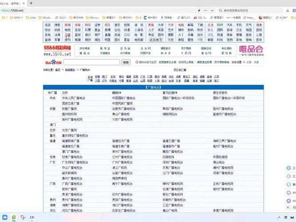Open 重庆网络广播电视台 link
Image resolution: width=296 pixels, height=222 pixels.
point(75,135)
